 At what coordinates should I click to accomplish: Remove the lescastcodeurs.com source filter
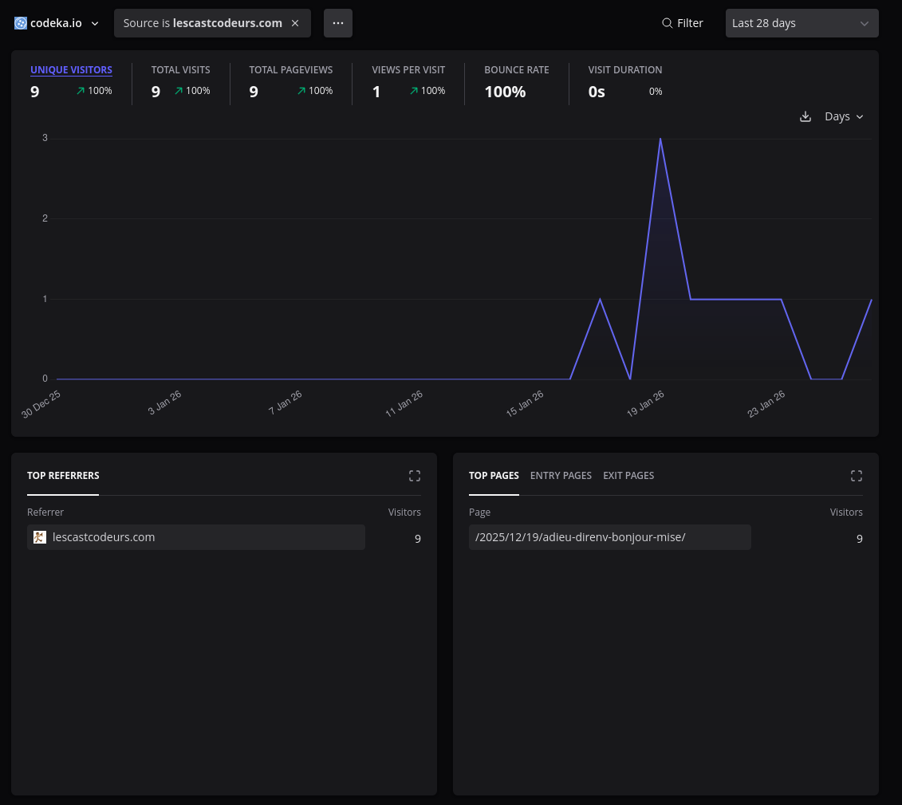tap(295, 23)
